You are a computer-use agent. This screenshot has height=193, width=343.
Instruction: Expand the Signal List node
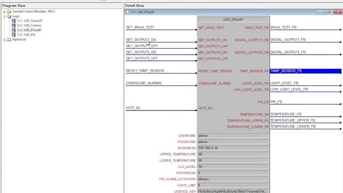click(4, 40)
